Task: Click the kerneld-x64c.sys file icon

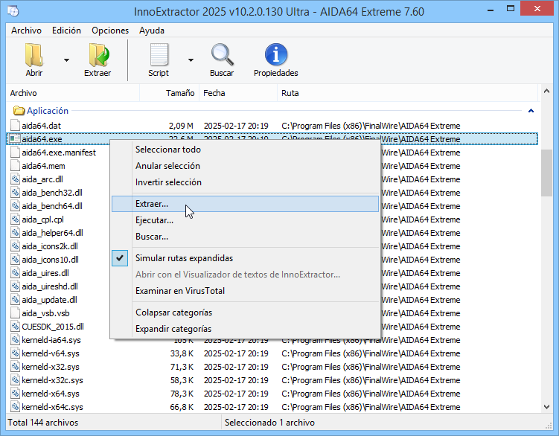Action: click(x=15, y=407)
